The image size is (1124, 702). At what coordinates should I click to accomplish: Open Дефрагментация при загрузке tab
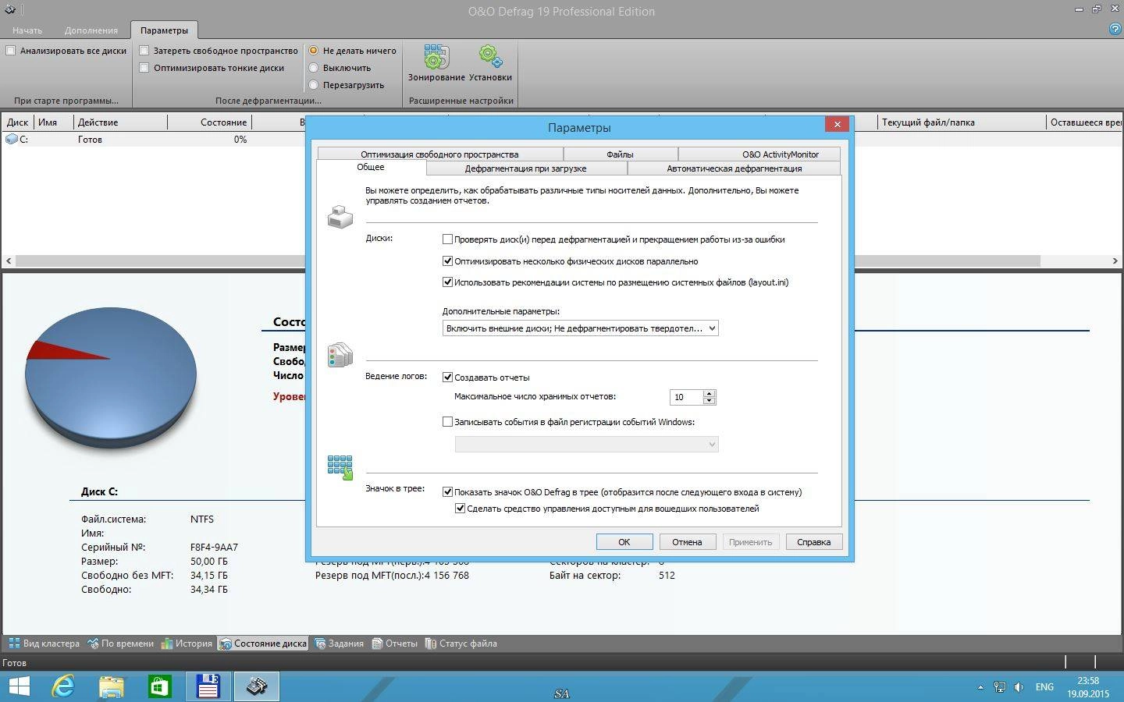[x=525, y=168]
